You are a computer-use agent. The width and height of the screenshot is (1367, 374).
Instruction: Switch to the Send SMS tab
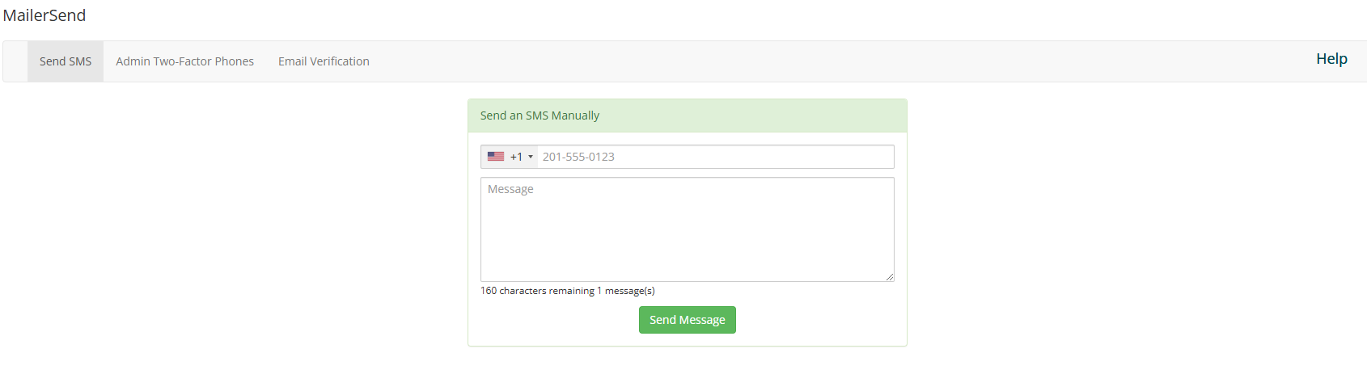pos(66,61)
